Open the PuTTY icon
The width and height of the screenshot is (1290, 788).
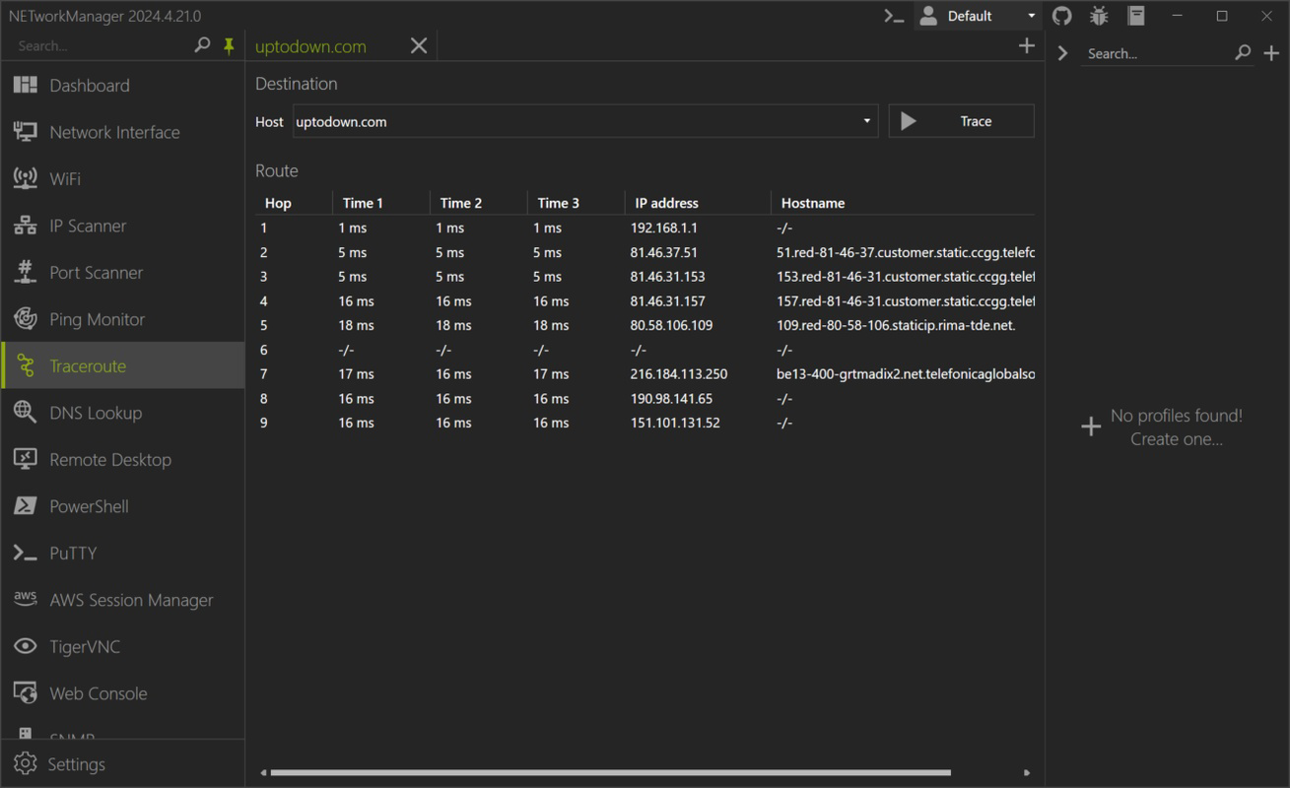26,553
